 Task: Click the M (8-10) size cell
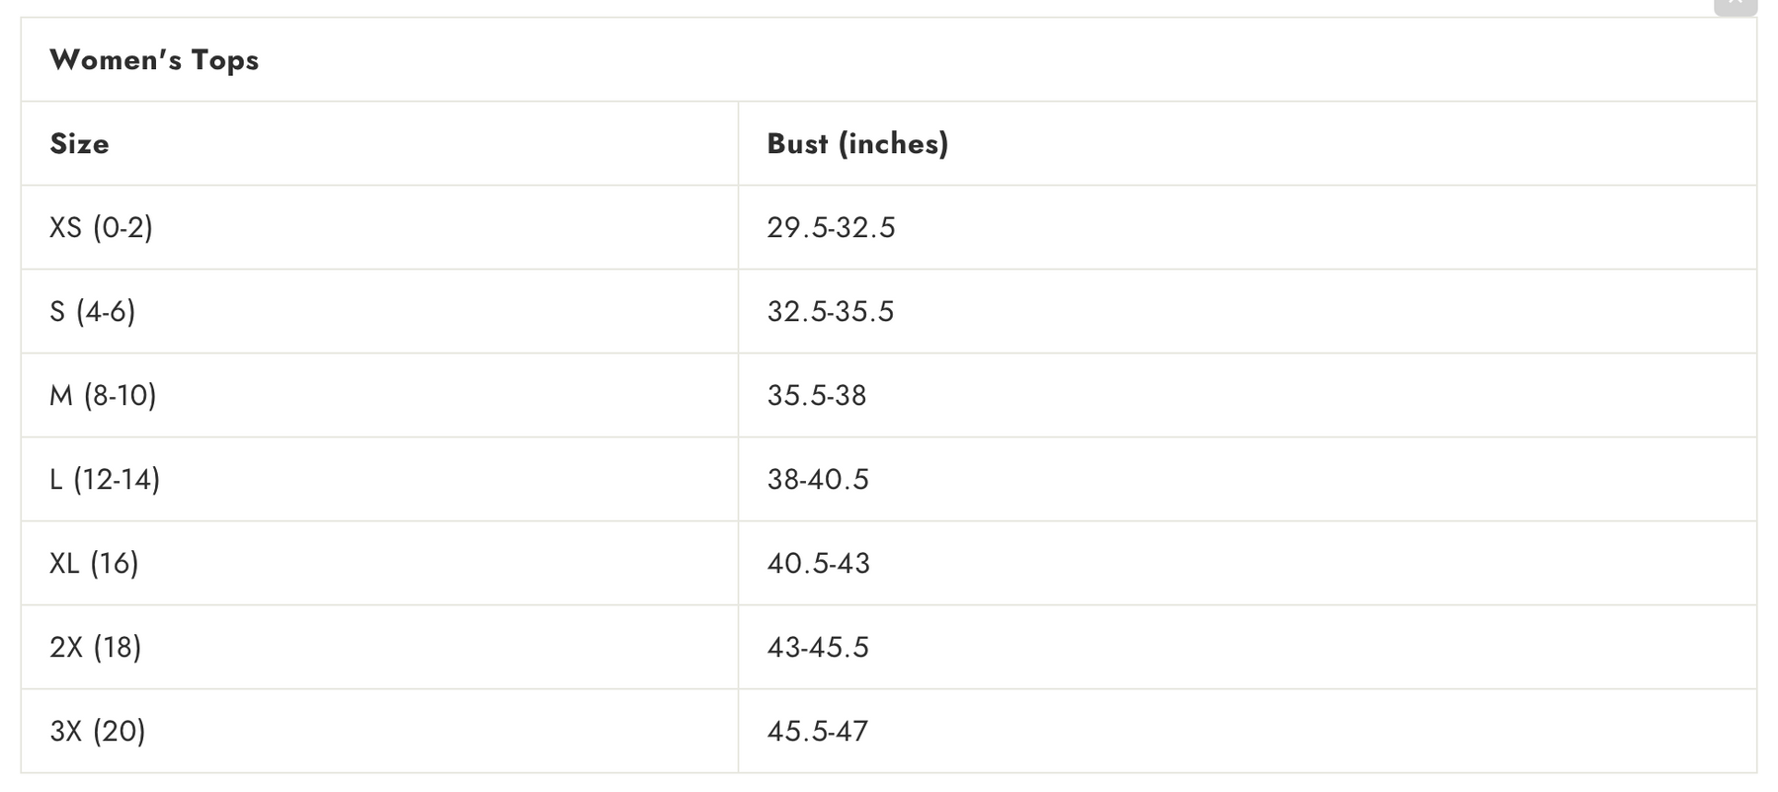[379, 395]
